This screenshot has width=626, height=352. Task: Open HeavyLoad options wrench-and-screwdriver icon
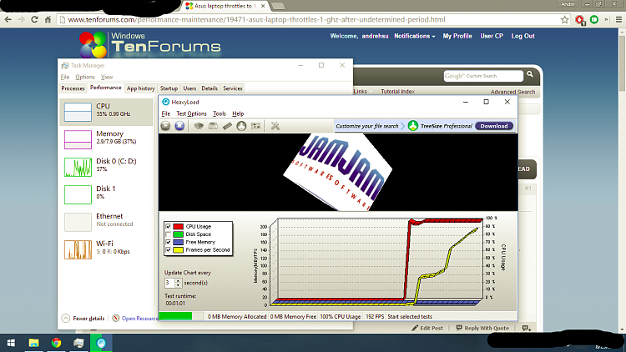pos(275,126)
